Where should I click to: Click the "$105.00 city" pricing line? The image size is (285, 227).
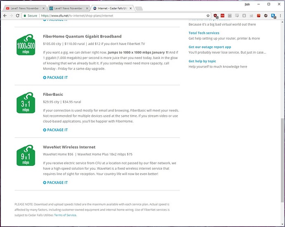pyautogui.click(x=94, y=44)
